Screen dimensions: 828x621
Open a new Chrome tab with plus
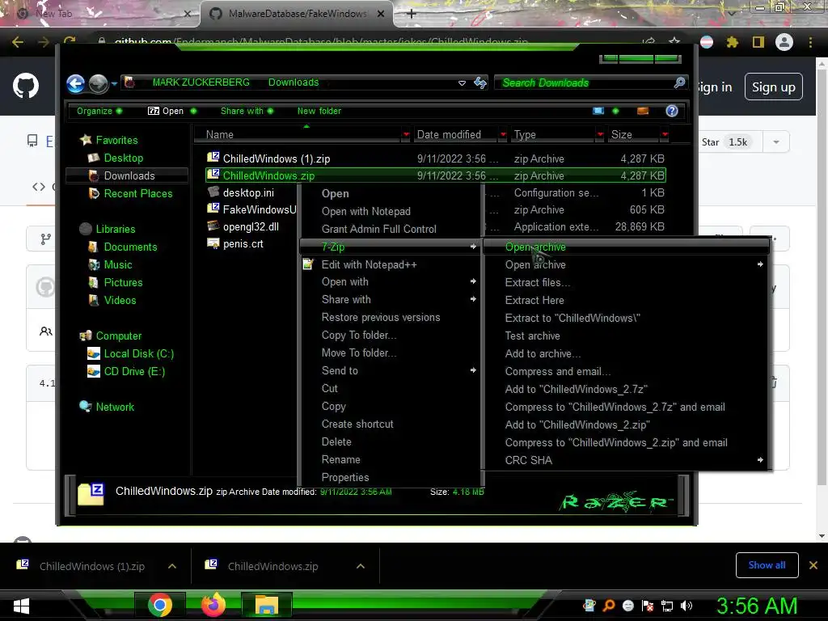[x=412, y=14]
